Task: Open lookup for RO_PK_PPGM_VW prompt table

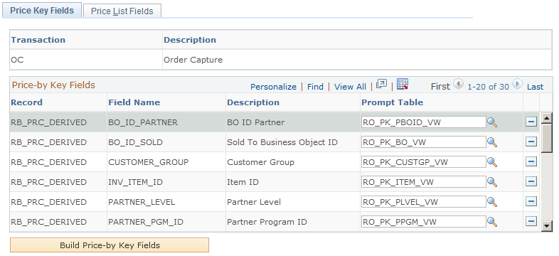Action: point(492,222)
